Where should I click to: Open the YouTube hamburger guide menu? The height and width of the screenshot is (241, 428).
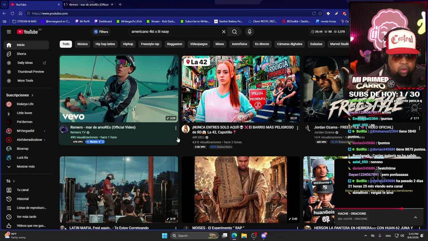(x=9, y=32)
